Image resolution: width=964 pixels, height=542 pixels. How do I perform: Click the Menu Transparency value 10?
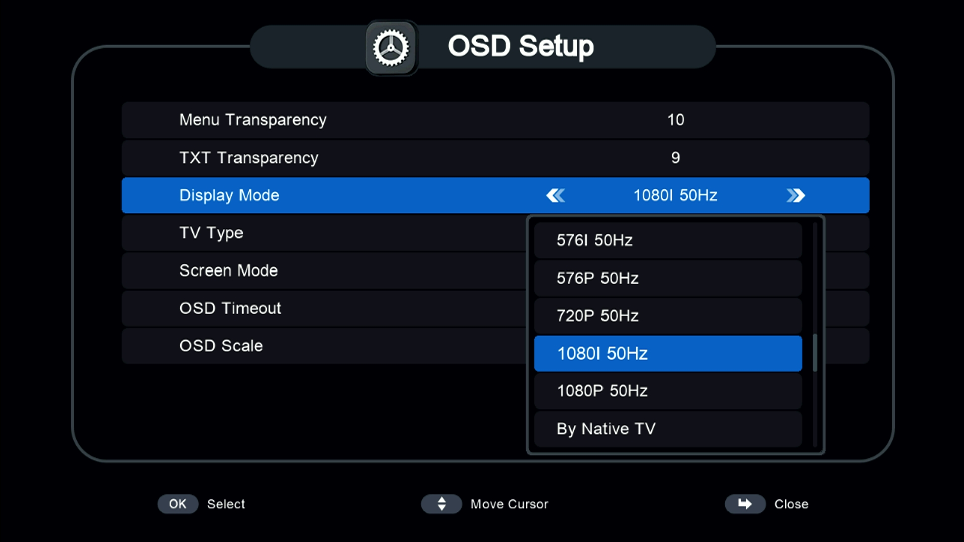click(675, 120)
